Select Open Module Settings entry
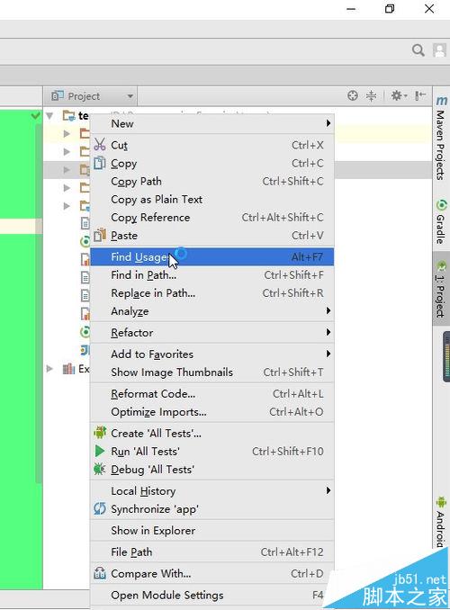The width and height of the screenshot is (450, 610). click(x=212, y=596)
